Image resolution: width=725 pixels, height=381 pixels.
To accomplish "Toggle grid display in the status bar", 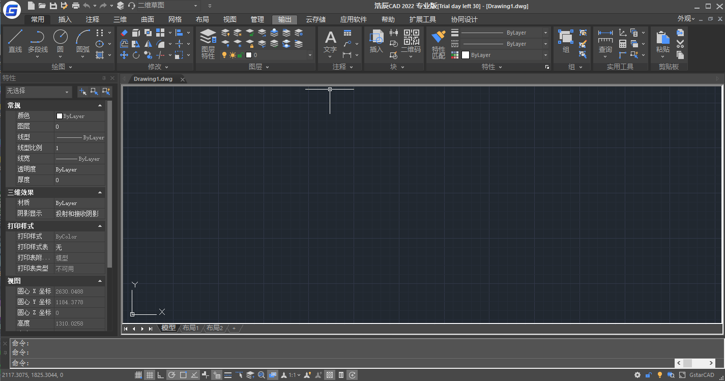I will (x=150, y=375).
